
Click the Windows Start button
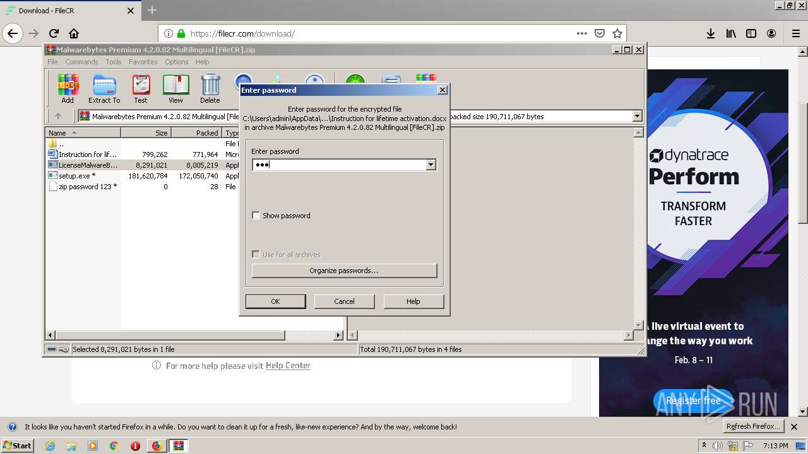click(18, 445)
